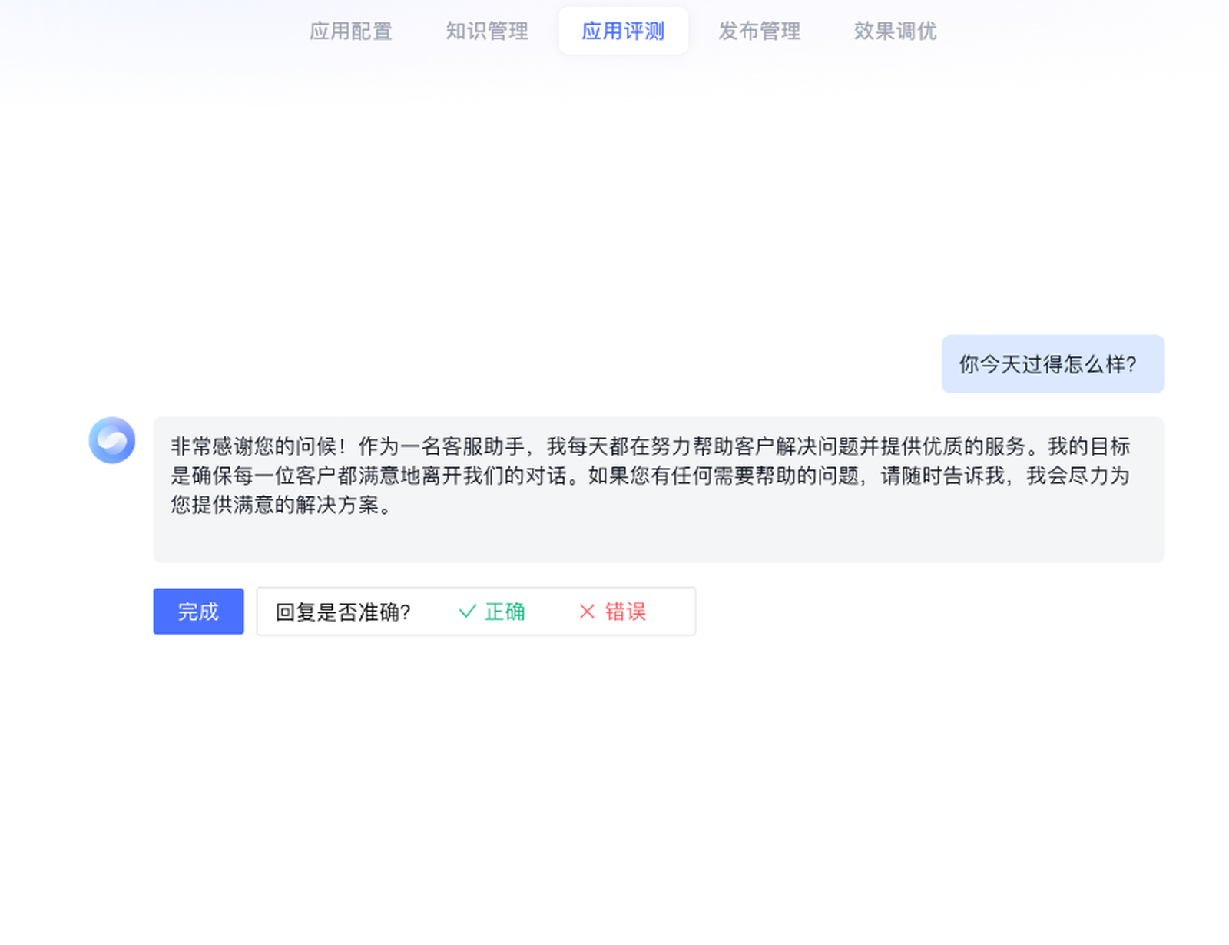
Task: Open the 应用配置 tab
Action: pyautogui.click(x=350, y=31)
